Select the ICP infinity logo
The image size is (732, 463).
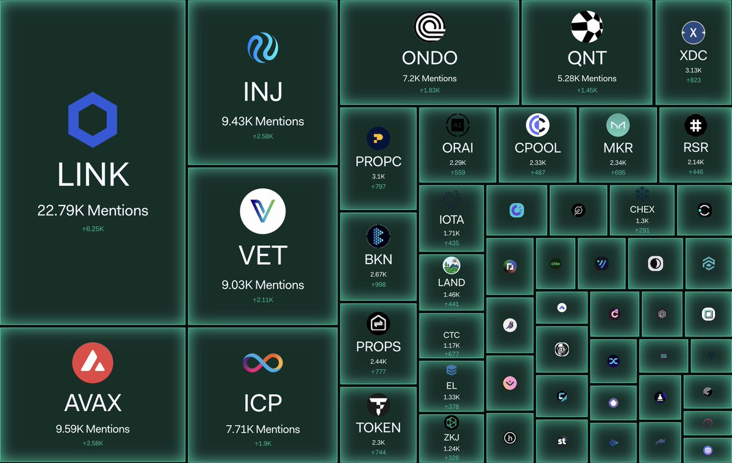(262, 363)
